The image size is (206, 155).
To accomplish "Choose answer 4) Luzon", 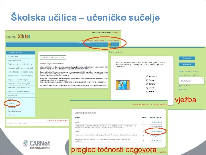I will (x=150, y=88).
